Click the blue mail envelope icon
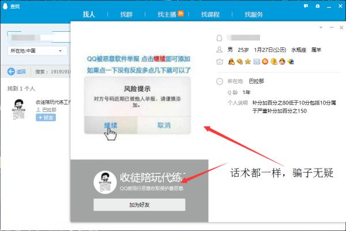The width and height of the screenshot is (346, 231). tap(257, 62)
